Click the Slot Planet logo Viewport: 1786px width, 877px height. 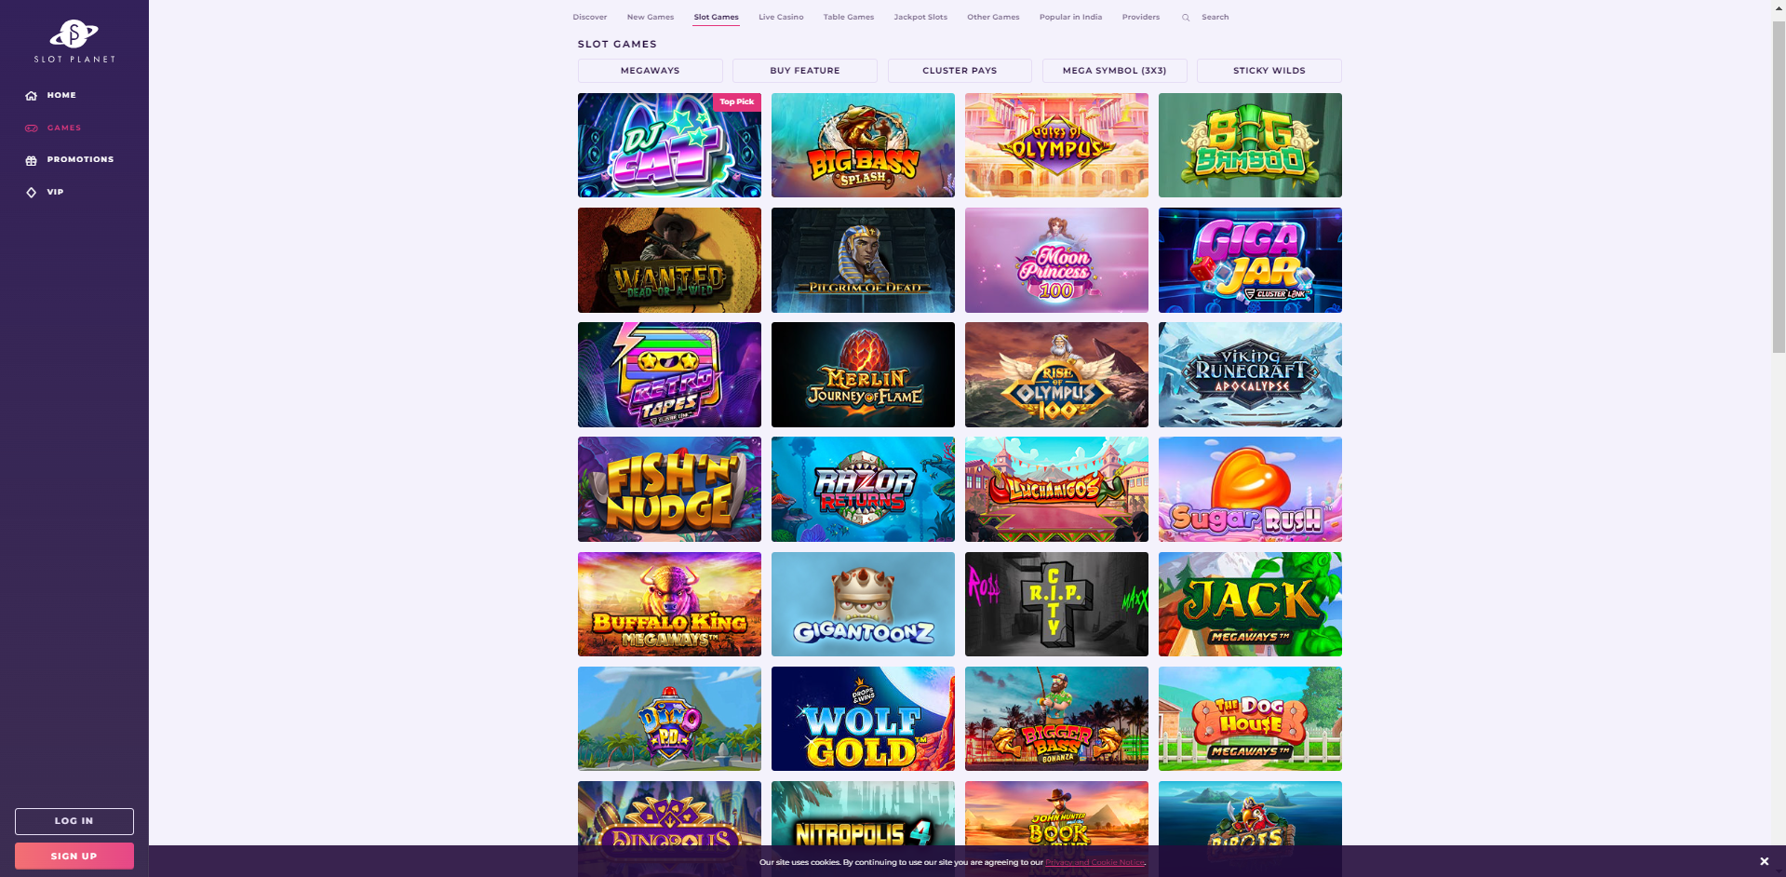(x=74, y=41)
